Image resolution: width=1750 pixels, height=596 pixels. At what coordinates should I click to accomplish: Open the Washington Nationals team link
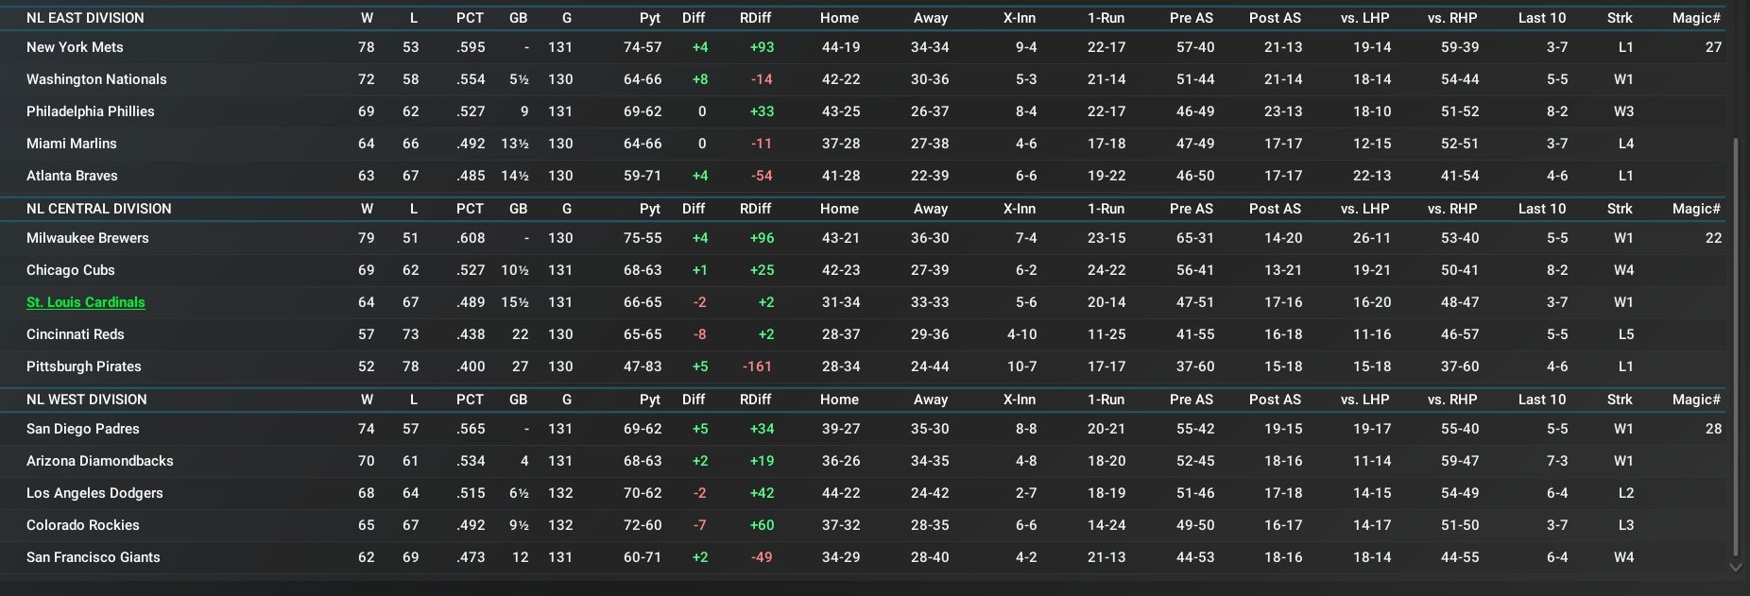(x=96, y=79)
